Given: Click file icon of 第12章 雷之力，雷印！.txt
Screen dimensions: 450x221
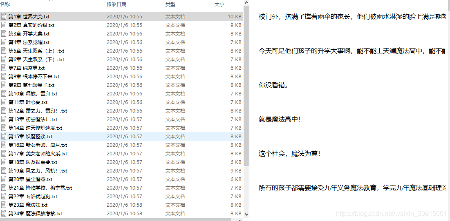Looking at the screenshot, I should 3,111.
